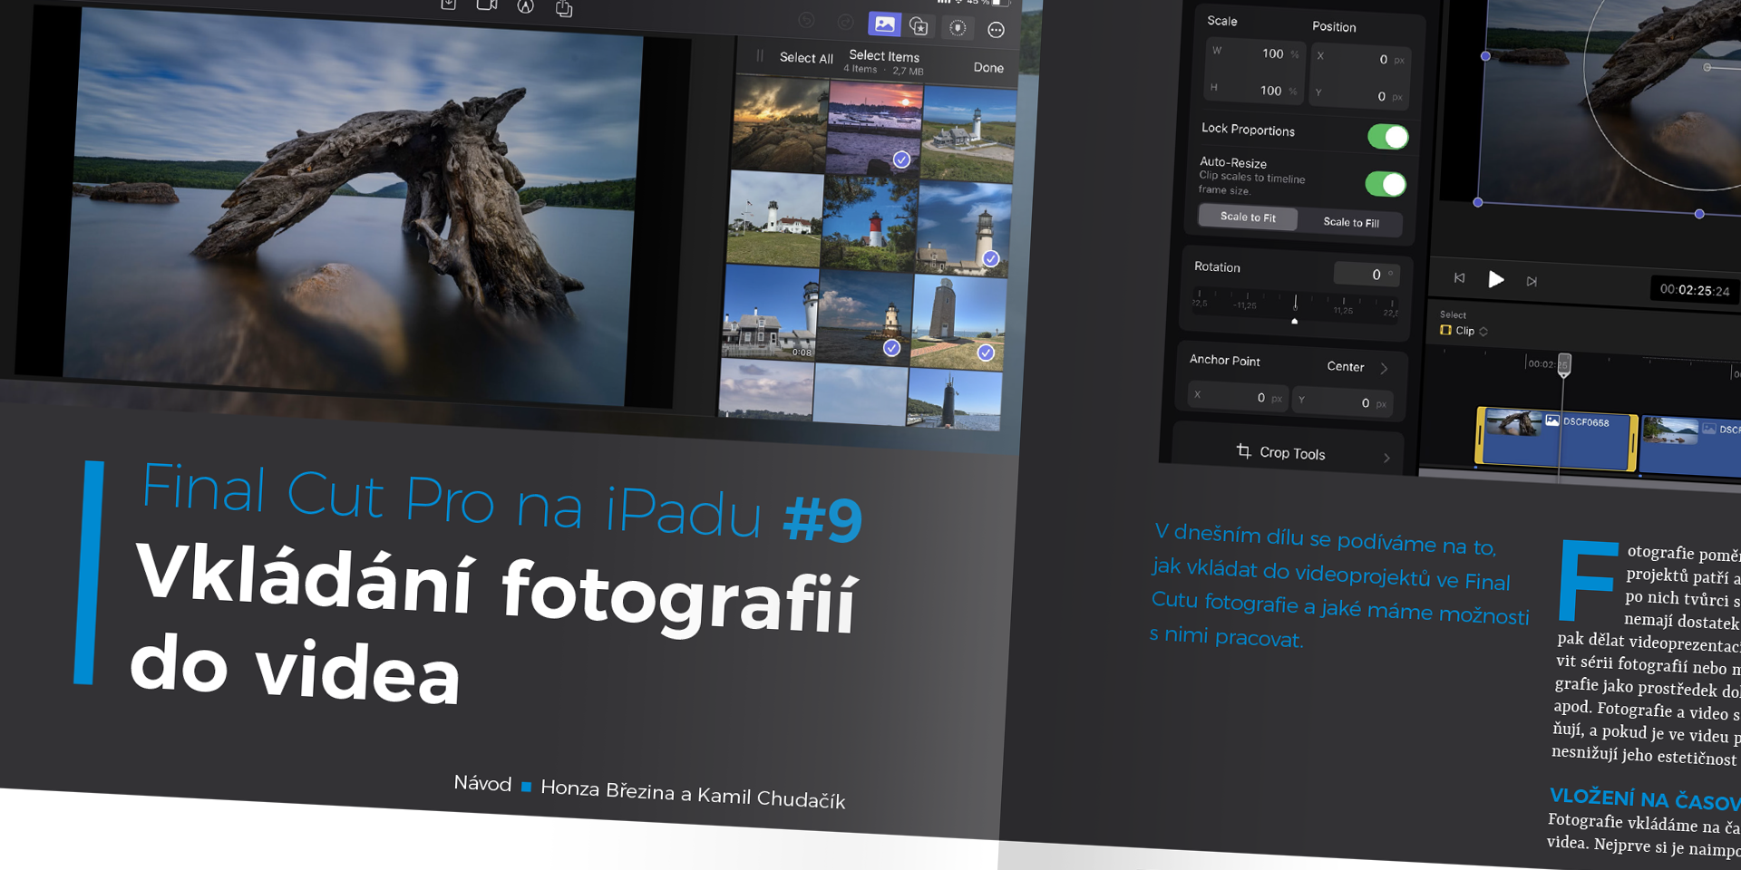
Task: Turn off Lock Proportions switch
Action: 1387,137
